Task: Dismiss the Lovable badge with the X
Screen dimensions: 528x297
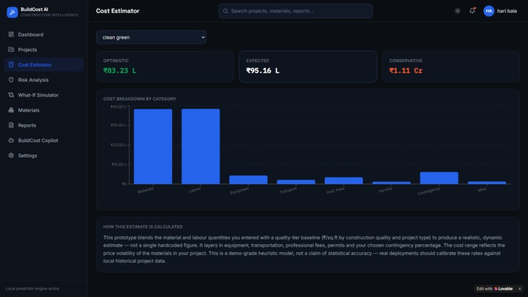Action: click(519, 288)
